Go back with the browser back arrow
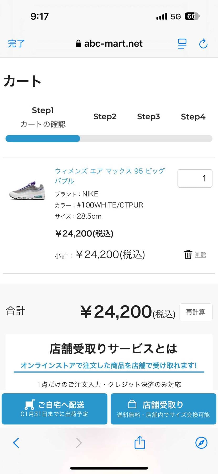Screen dimensions: 218x474 pos(16,443)
